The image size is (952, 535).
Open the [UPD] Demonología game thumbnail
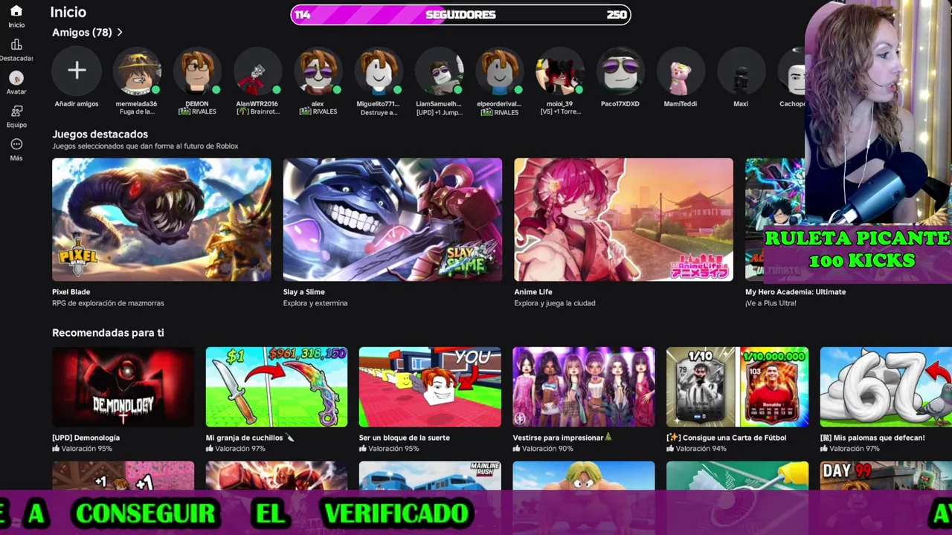(x=123, y=386)
